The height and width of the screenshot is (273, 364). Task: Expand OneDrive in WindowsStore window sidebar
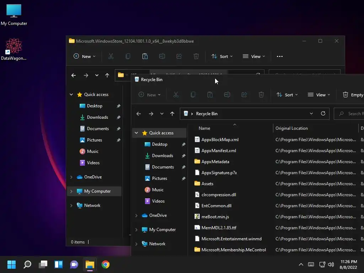tap(71, 177)
